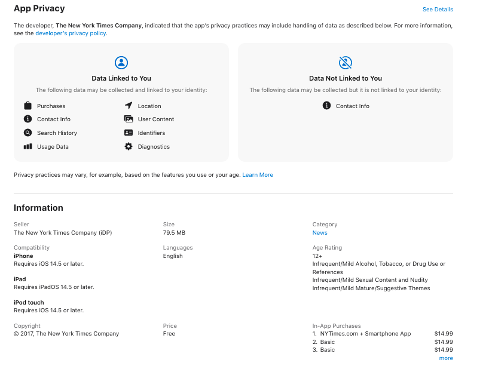Screen dimensions: 489x372
Task: Click the Requires iPadOS 14.5 or later text
Action: 54,287
